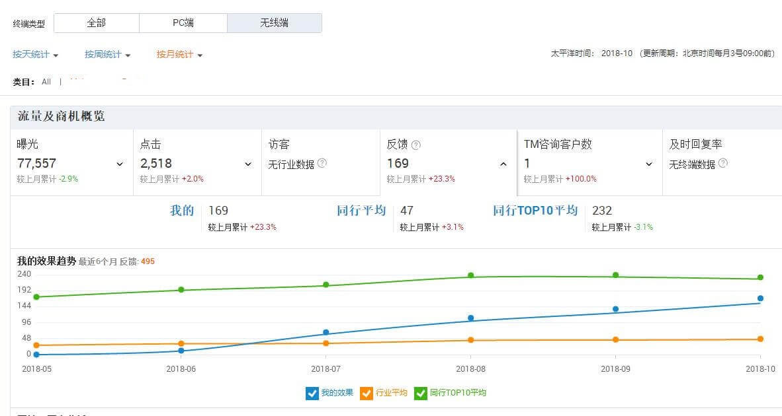782x416 pixels.
Task: Click the blue data point at 2018-10
Action: point(760,298)
